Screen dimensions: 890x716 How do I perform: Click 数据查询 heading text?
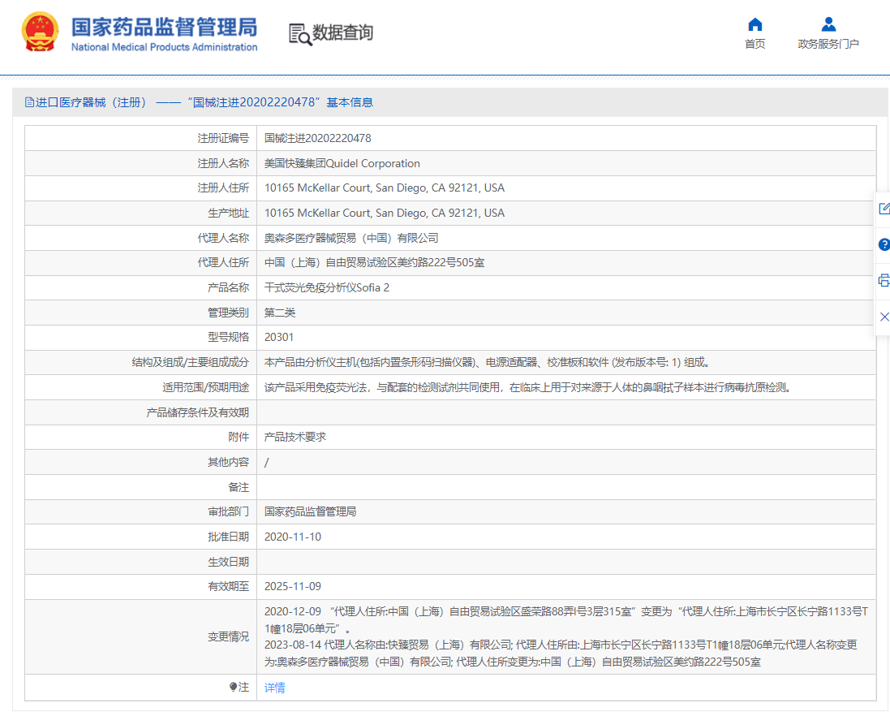[343, 33]
